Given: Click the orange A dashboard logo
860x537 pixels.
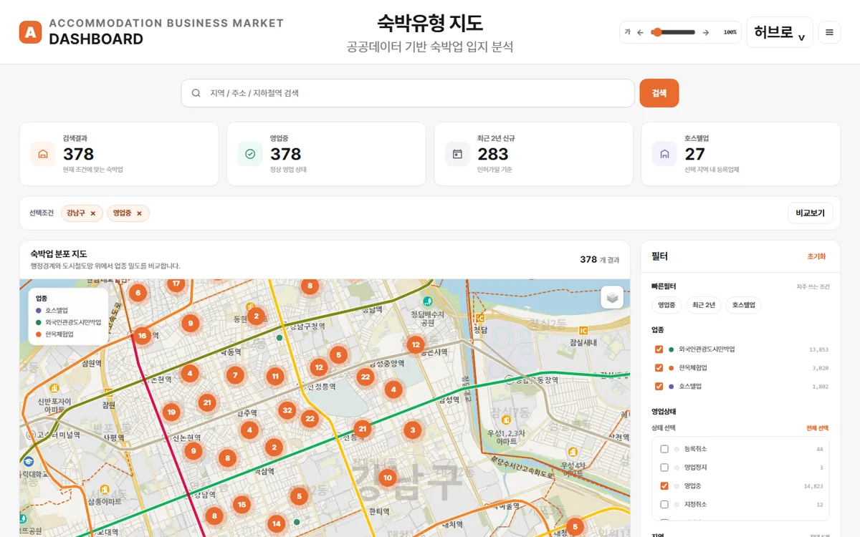Looking at the screenshot, I should [30, 32].
